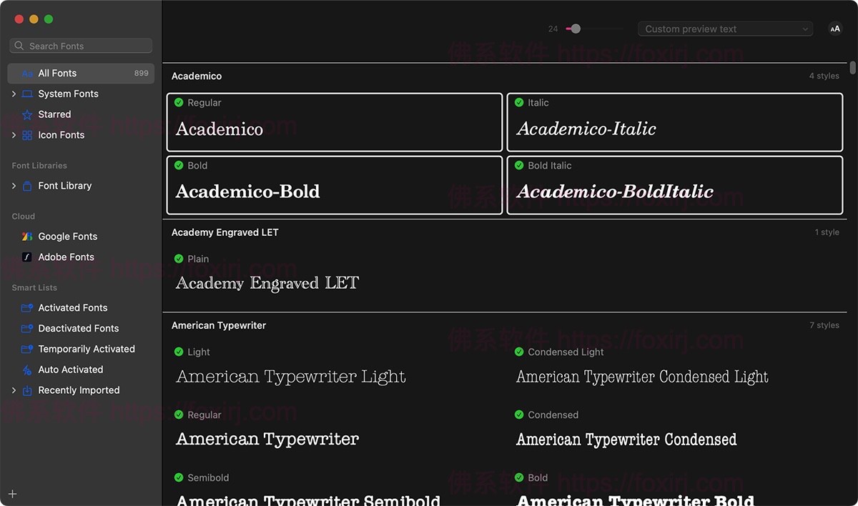Expand System Fonts in the sidebar
This screenshot has height=506, width=858.
pos(13,94)
